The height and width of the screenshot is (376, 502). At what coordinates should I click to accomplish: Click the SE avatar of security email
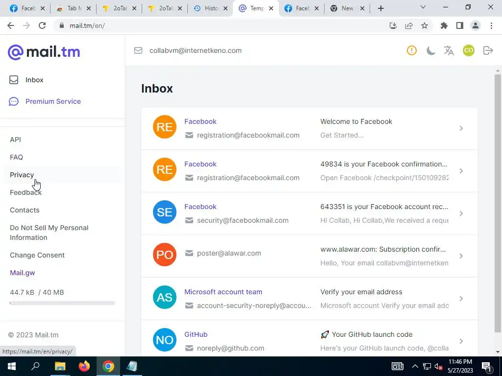(165, 212)
